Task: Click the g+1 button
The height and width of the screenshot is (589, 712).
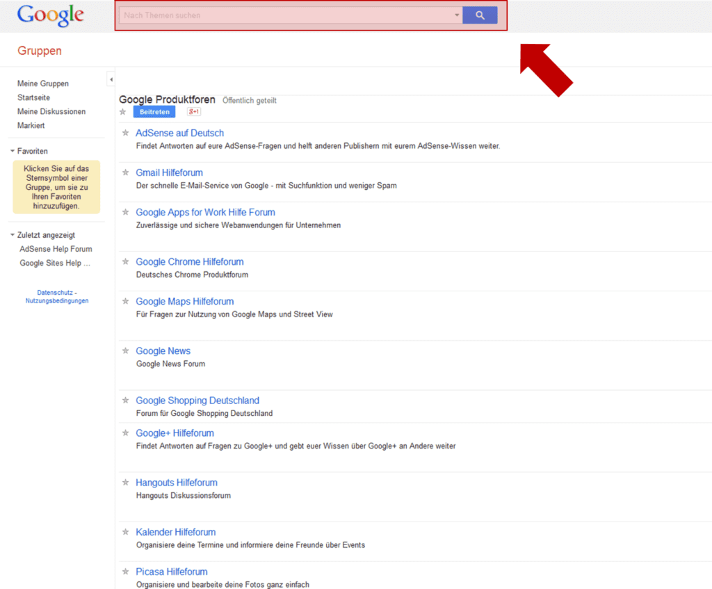Action: (x=194, y=112)
